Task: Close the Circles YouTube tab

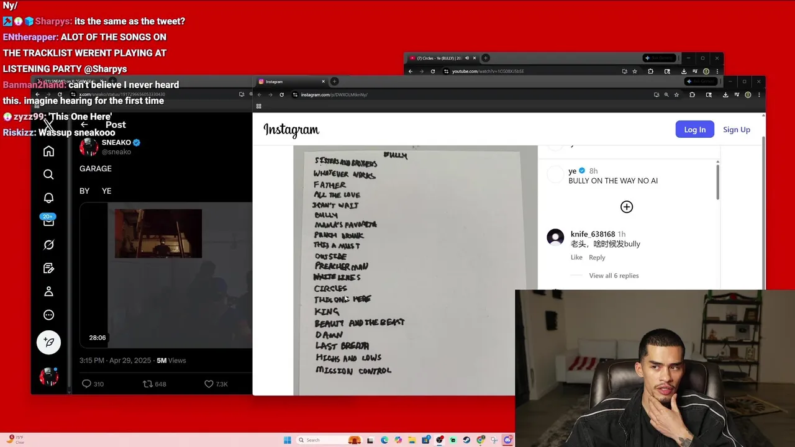Action: pyautogui.click(x=475, y=58)
